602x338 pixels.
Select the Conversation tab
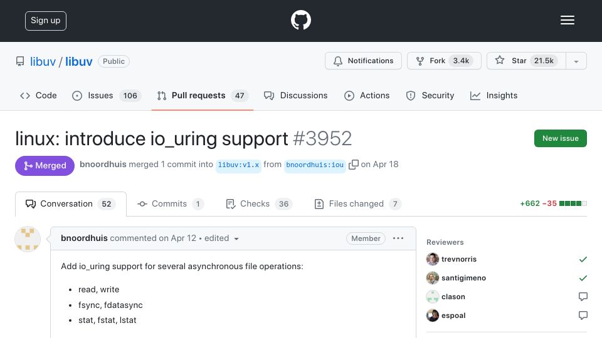(x=71, y=204)
